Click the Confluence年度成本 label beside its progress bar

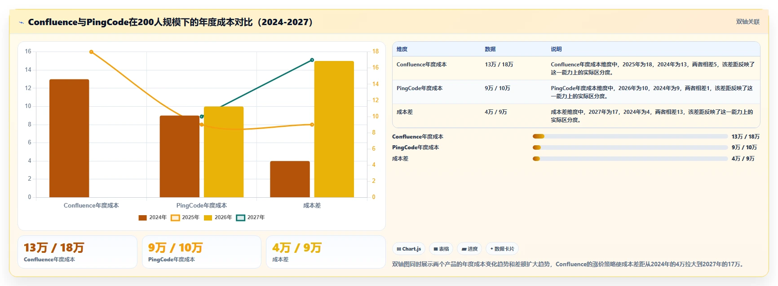[418, 137]
